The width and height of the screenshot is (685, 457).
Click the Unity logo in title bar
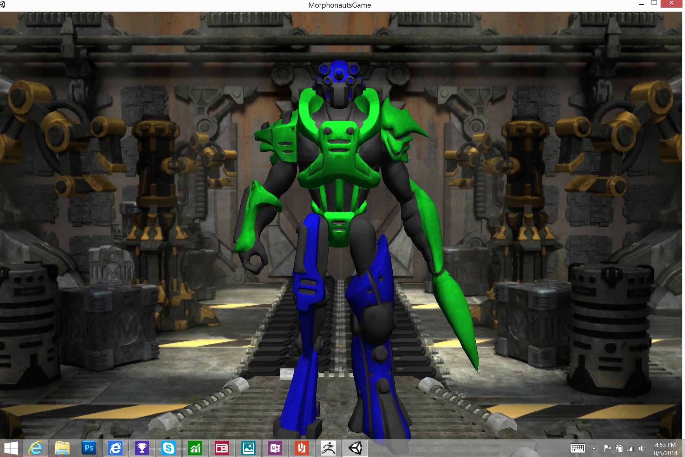(3, 5)
